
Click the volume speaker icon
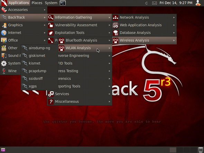click(x=146, y=3)
